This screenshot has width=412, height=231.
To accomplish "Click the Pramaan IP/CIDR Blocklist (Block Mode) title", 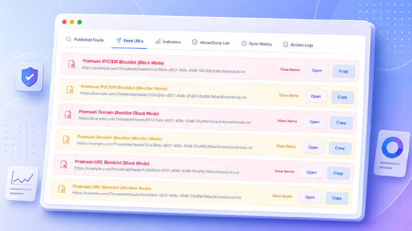I will [123, 62].
